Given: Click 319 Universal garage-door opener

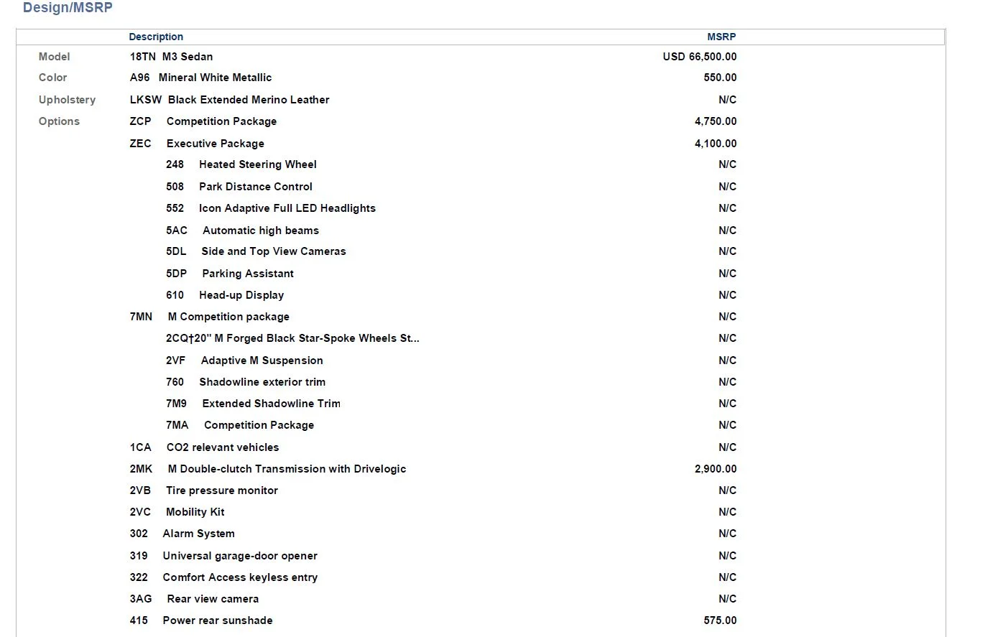Looking at the screenshot, I should pyautogui.click(x=223, y=556).
